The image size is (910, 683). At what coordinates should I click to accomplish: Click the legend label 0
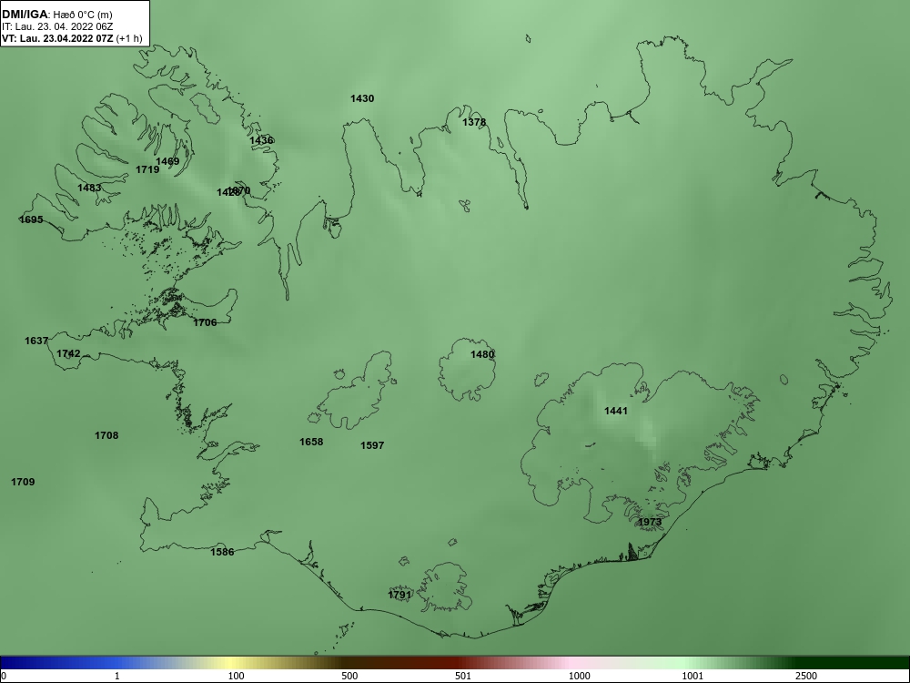[3, 676]
